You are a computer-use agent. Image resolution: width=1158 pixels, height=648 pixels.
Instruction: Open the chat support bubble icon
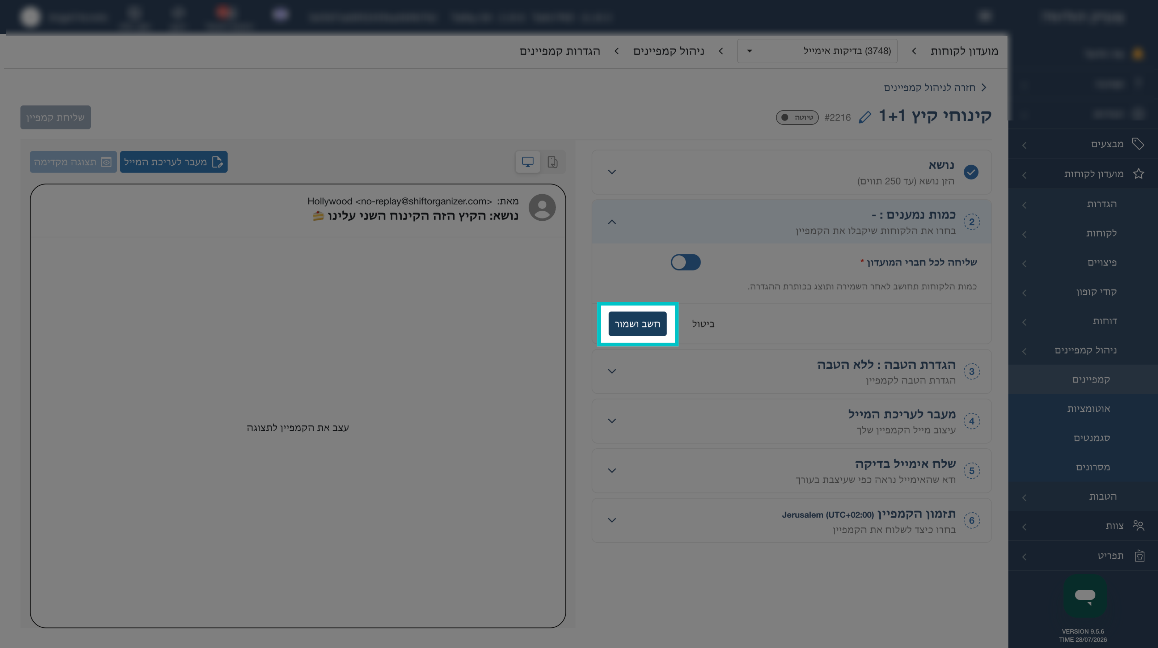click(x=1085, y=596)
